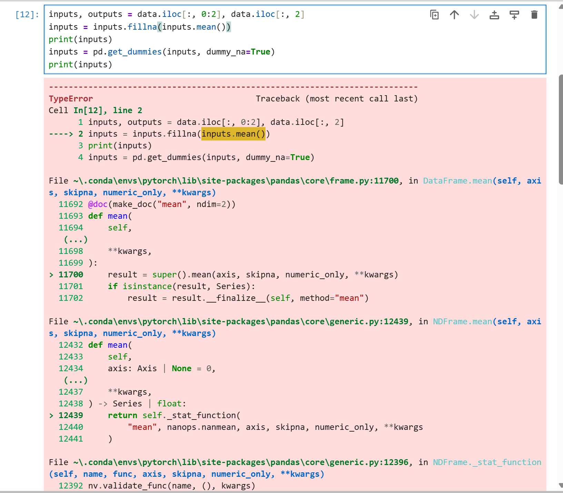This screenshot has height=493, width=563.
Task: Move cell 12 up
Action: (x=454, y=15)
